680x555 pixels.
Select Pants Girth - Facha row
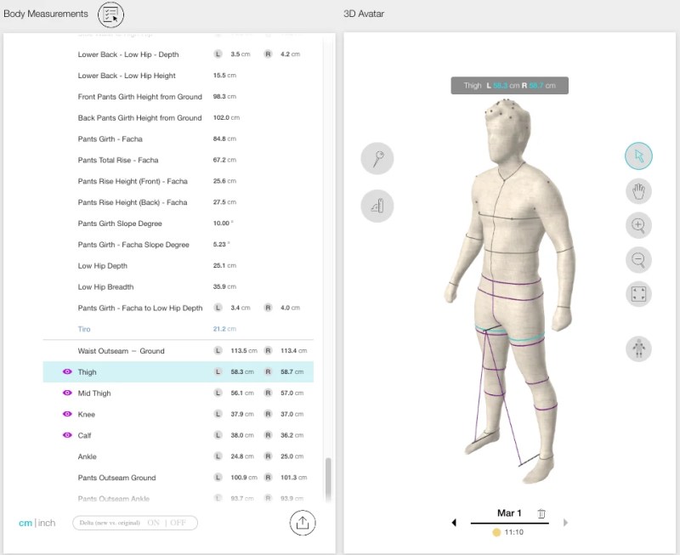click(x=178, y=139)
